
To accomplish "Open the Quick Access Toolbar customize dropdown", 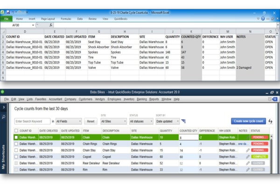I will pos(27,12).
